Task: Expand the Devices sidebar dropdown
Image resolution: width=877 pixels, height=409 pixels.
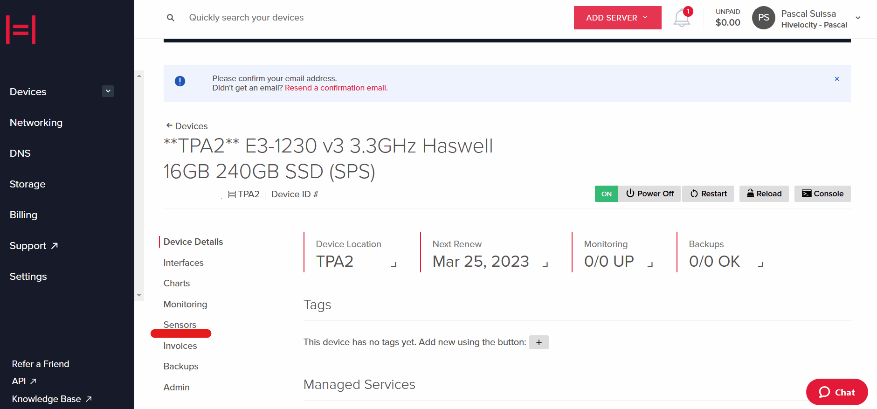Action: click(108, 91)
